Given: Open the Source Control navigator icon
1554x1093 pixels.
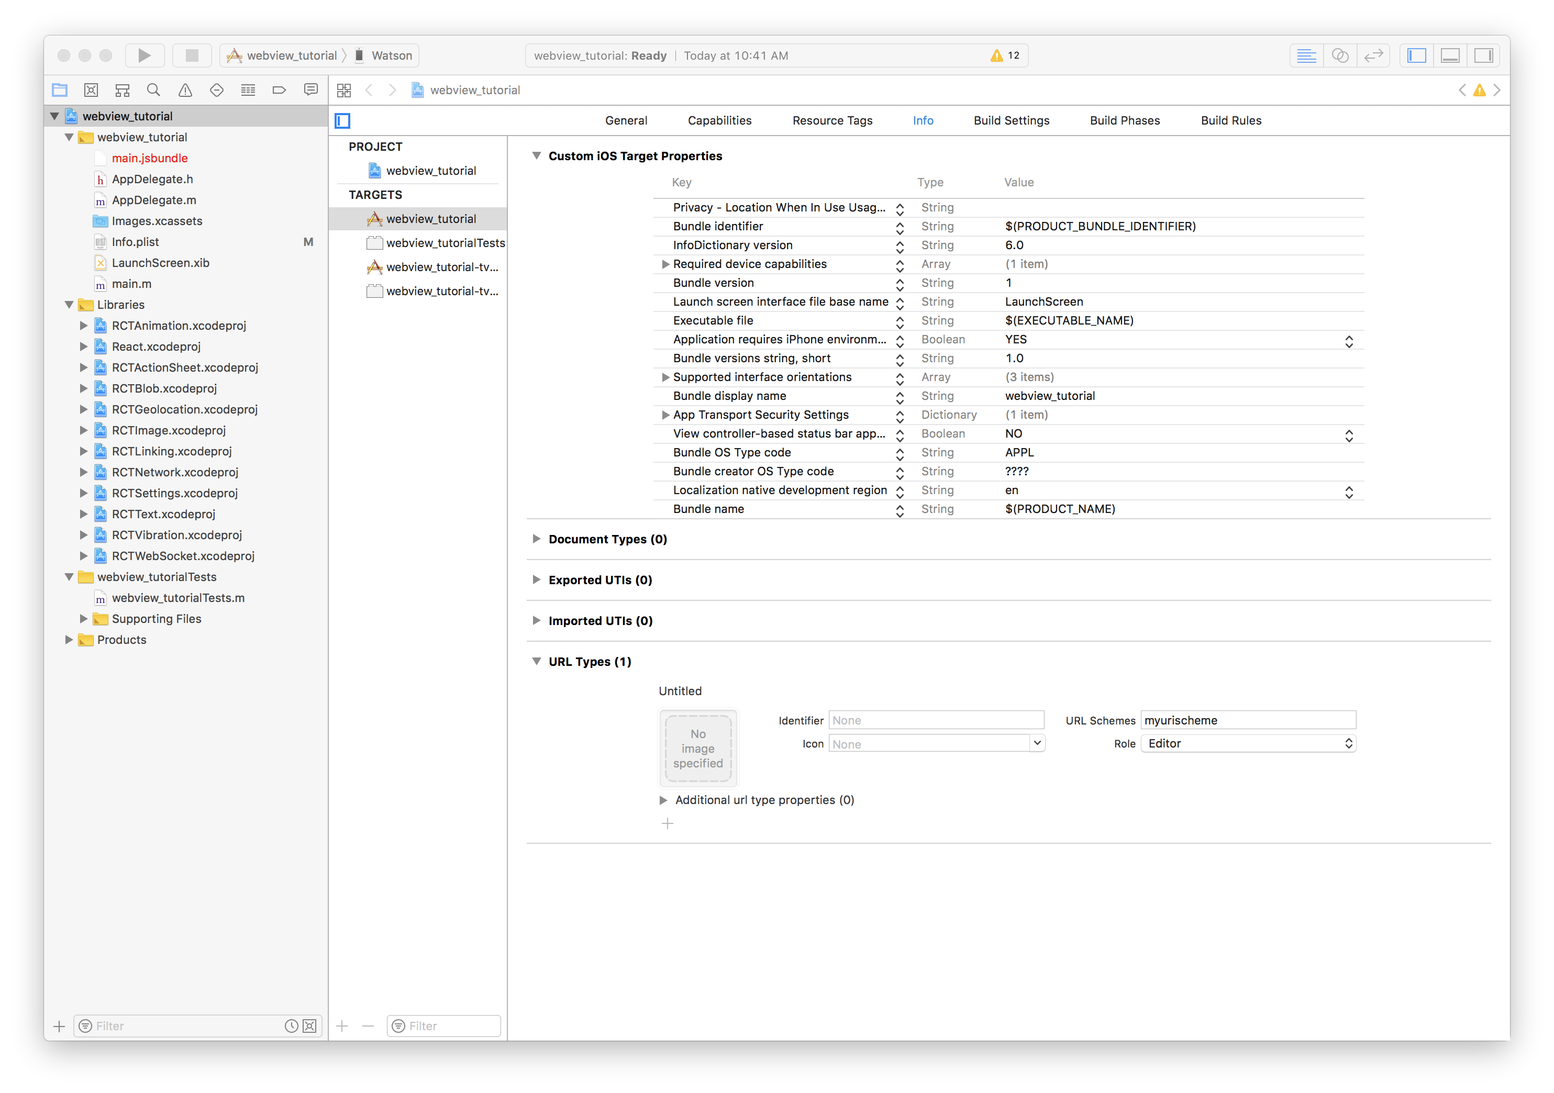Looking at the screenshot, I should (92, 90).
